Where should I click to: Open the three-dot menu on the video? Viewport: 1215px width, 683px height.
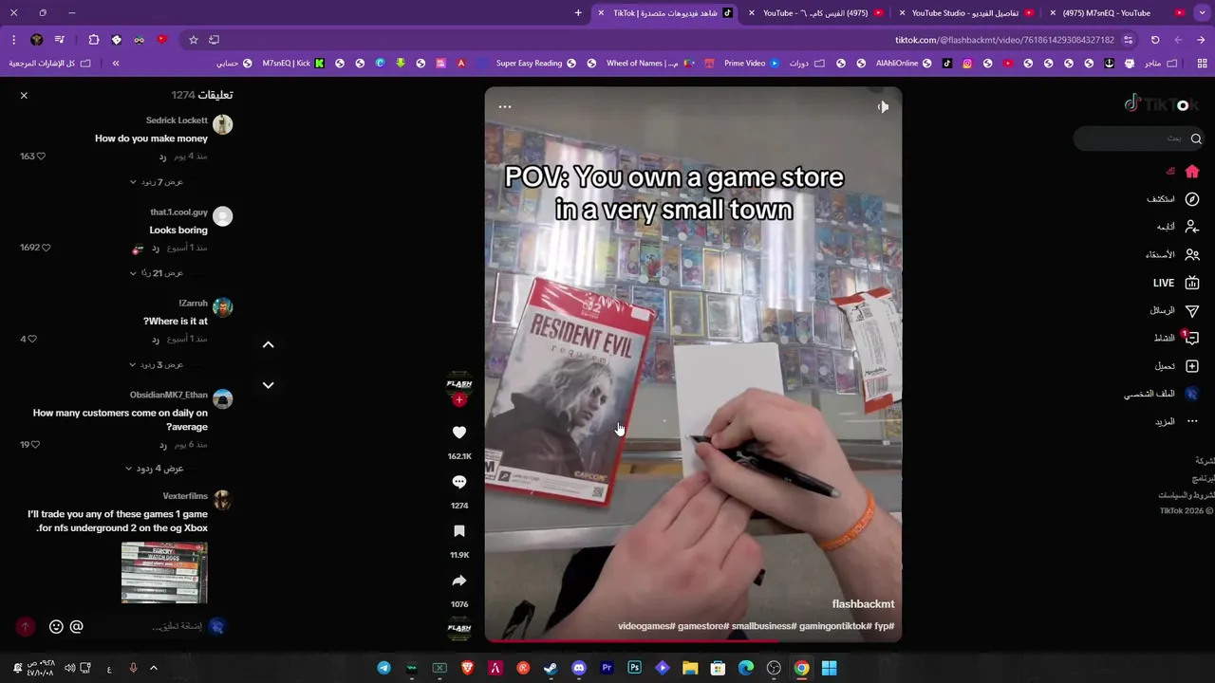pyautogui.click(x=505, y=107)
